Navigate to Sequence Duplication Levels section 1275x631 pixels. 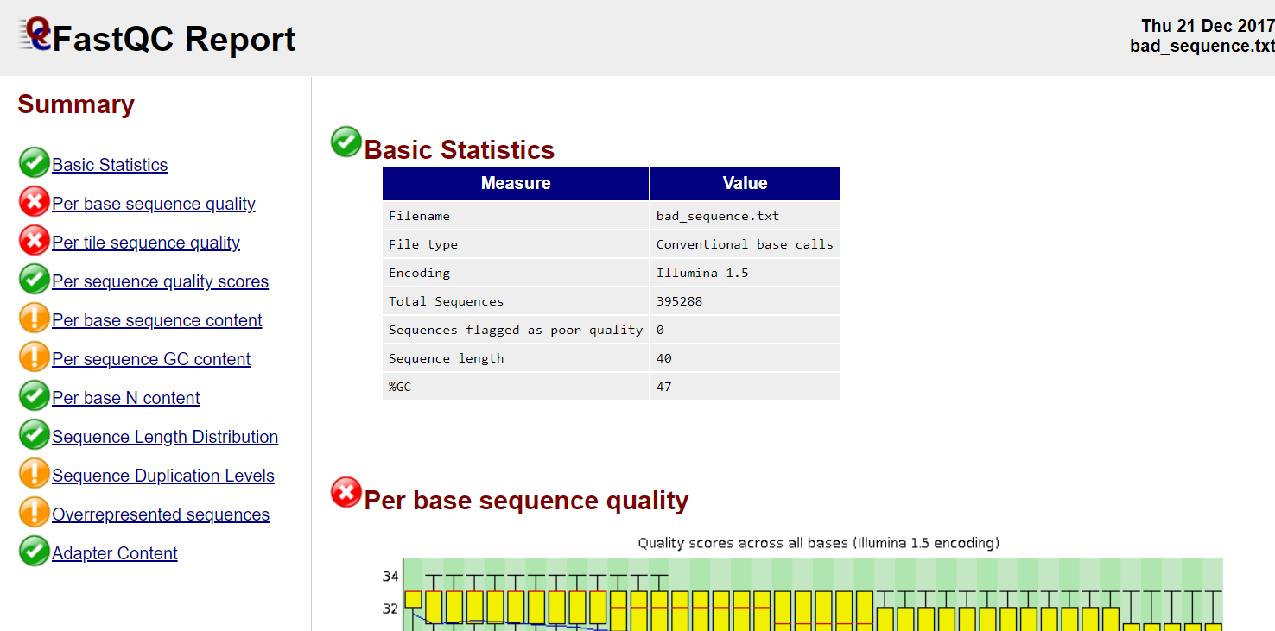(x=163, y=476)
